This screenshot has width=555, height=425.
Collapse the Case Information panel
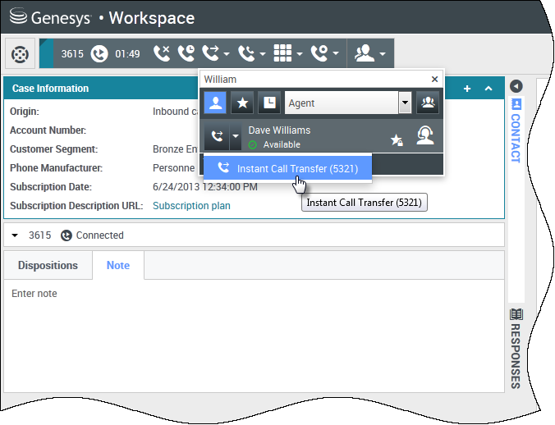click(x=488, y=89)
